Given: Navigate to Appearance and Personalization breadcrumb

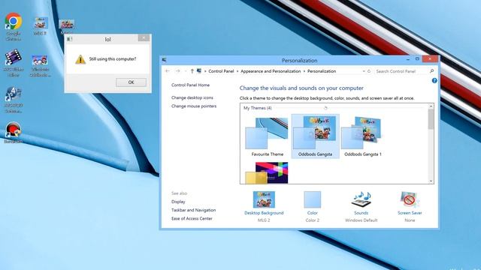Looking at the screenshot, I should (x=271, y=71).
